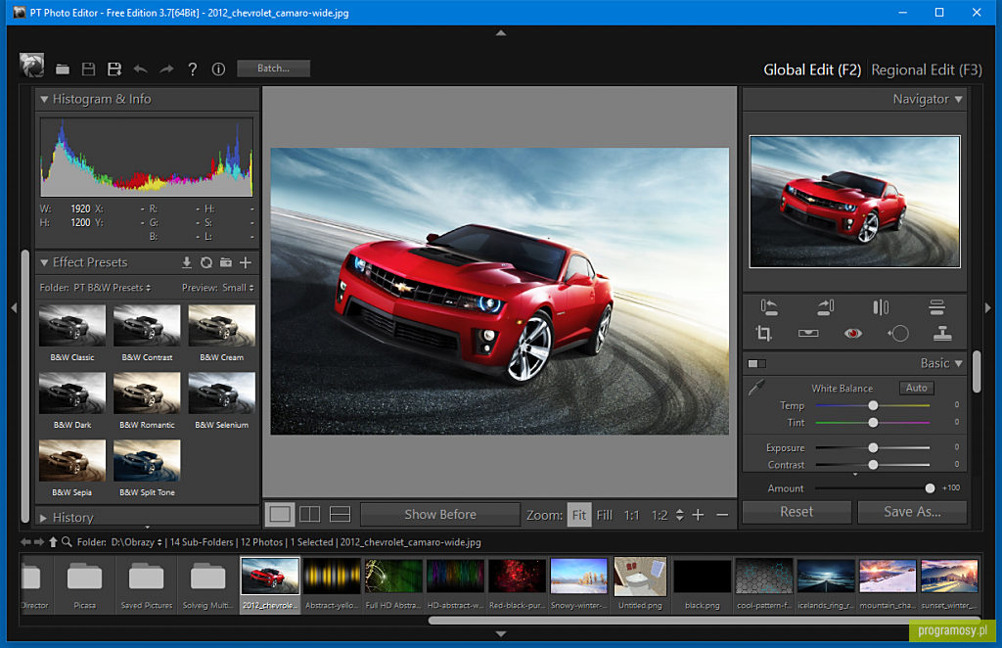Refresh the Effect Presets list
1002x648 pixels.
point(206,262)
